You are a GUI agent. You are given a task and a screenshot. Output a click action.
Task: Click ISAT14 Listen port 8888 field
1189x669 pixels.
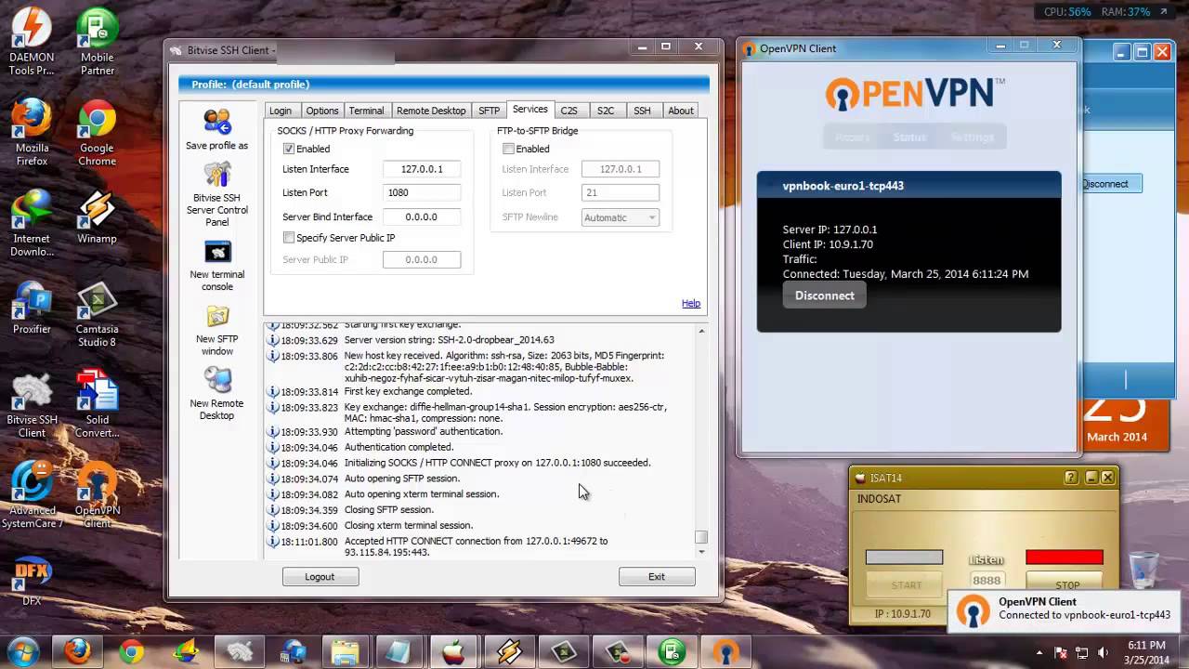click(986, 581)
